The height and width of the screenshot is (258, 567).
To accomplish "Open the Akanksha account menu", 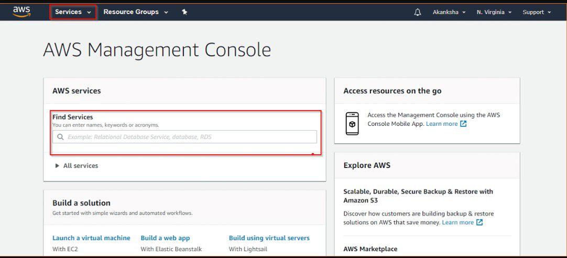I will pos(449,12).
